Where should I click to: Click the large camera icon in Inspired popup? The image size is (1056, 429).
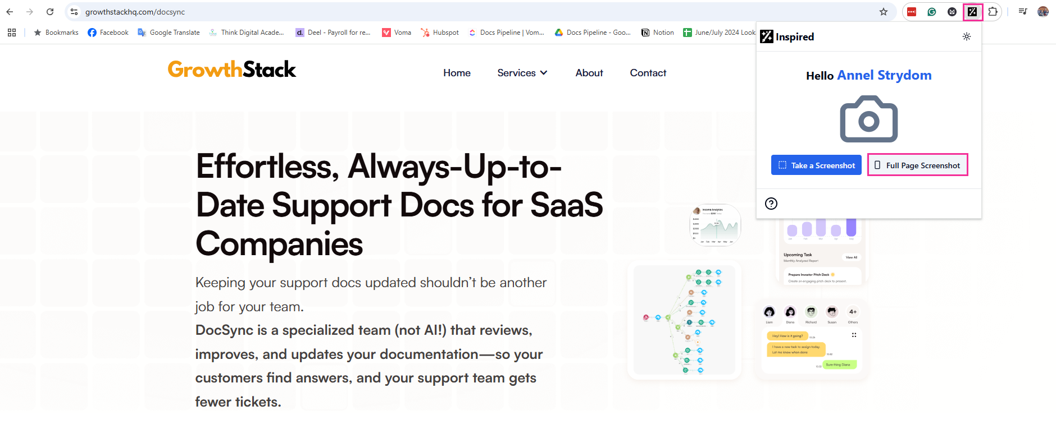[869, 119]
